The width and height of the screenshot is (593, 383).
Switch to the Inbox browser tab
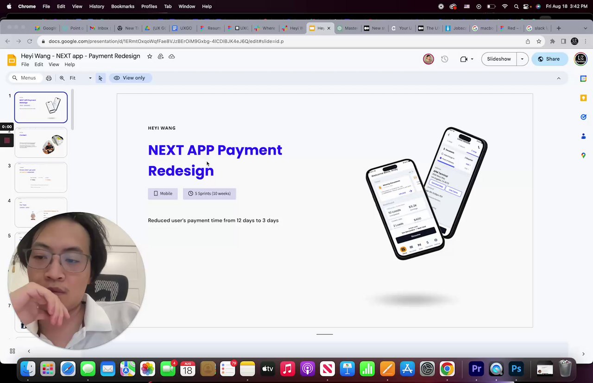tap(99, 28)
